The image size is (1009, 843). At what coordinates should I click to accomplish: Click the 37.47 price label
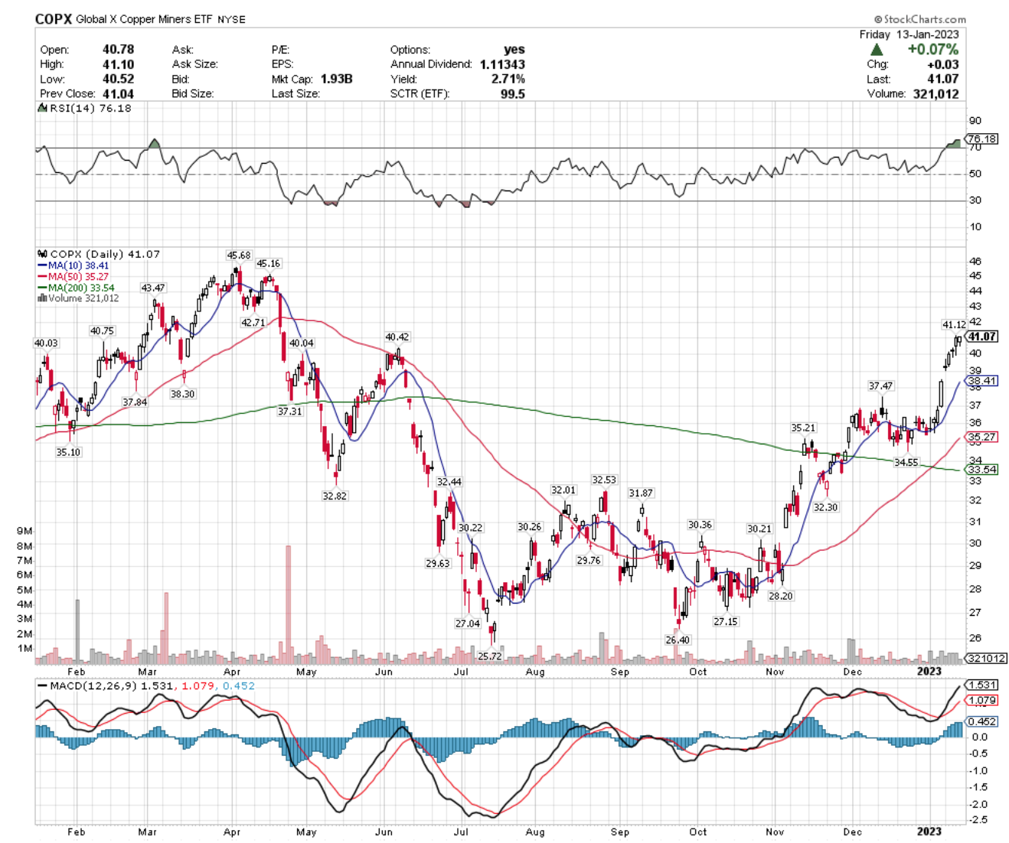880,386
